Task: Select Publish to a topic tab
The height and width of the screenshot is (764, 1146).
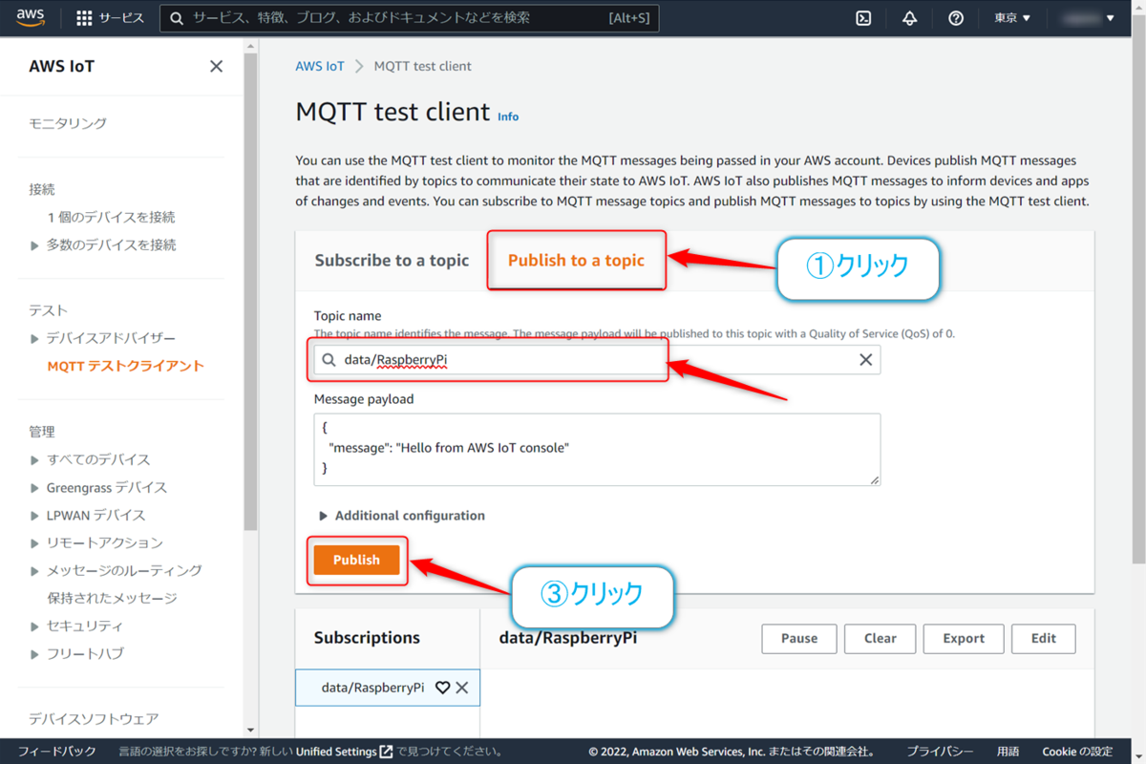Action: pyautogui.click(x=576, y=260)
